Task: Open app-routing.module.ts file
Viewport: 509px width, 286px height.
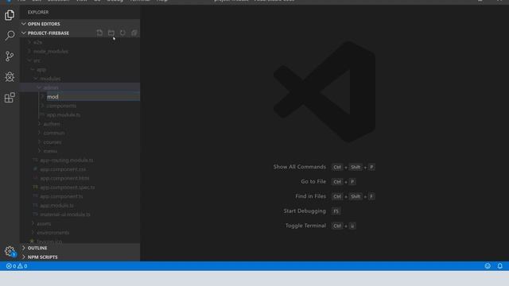Action: pos(67,160)
